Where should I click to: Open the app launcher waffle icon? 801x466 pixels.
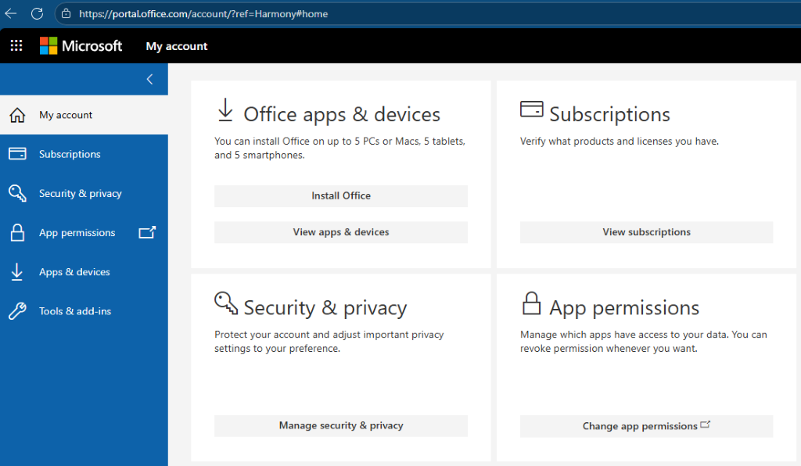point(16,45)
